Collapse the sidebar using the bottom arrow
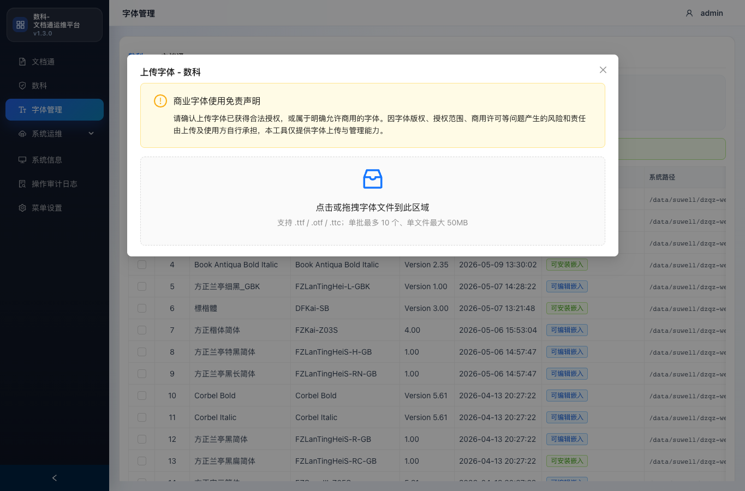 coord(55,478)
